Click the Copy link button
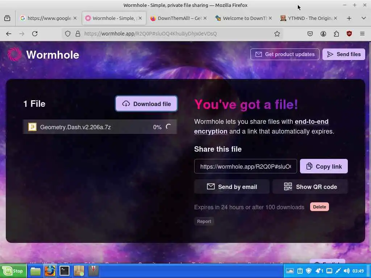The height and width of the screenshot is (278, 371). (x=324, y=167)
